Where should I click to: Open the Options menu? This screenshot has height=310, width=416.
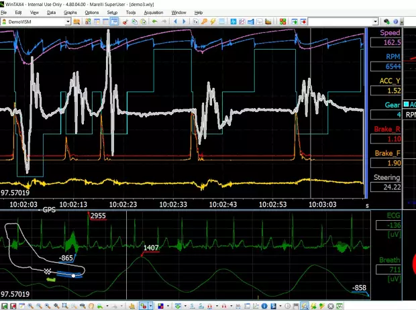(92, 13)
